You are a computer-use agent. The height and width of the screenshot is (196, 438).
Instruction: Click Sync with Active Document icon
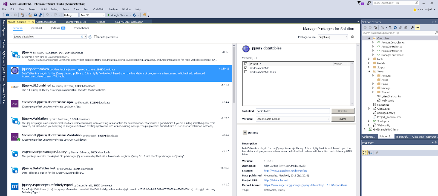click(x=390, y=27)
